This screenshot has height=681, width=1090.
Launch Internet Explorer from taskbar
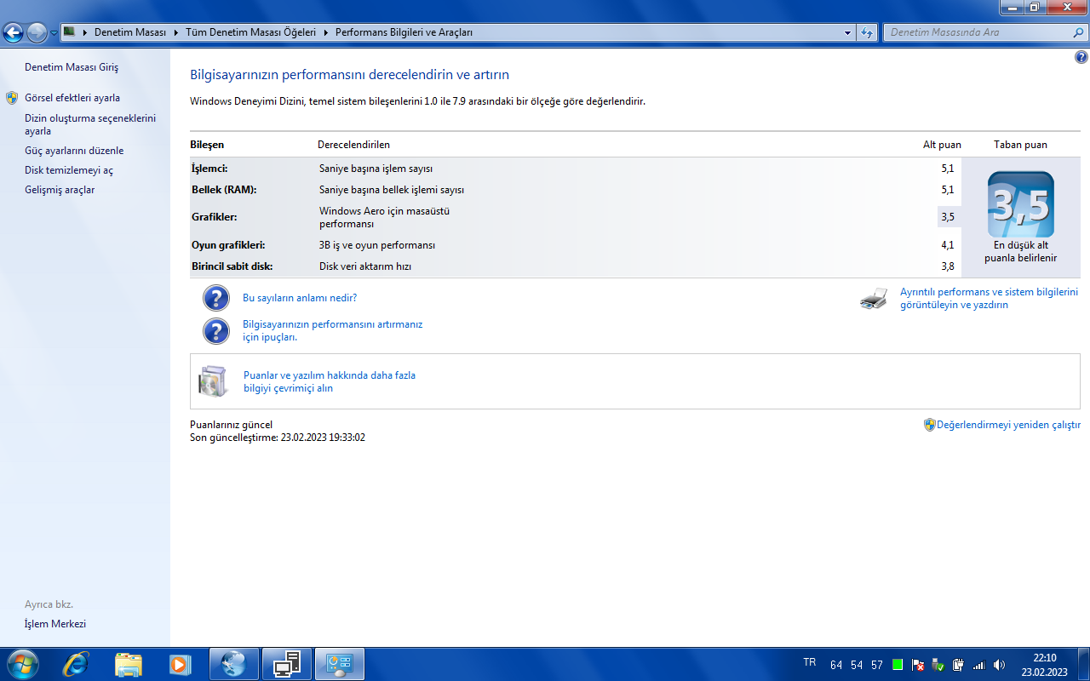click(x=76, y=664)
